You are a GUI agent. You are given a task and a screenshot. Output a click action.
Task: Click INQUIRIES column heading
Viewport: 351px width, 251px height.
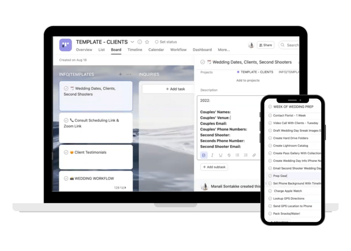pyautogui.click(x=149, y=74)
